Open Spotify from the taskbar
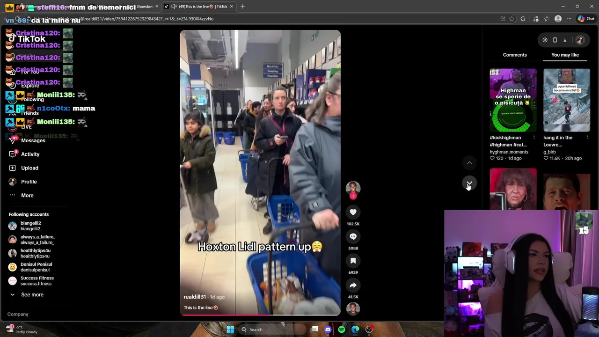599x337 pixels. point(342,330)
